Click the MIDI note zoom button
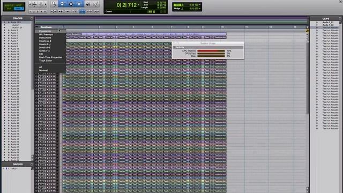The width and height of the screenshot is (343, 193). click(41, 4)
